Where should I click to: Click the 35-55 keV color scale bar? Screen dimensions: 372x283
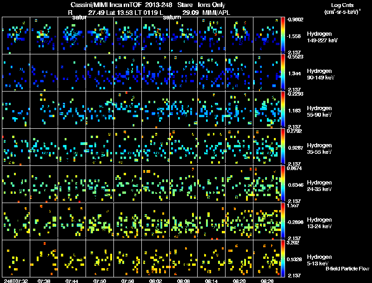(283, 147)
